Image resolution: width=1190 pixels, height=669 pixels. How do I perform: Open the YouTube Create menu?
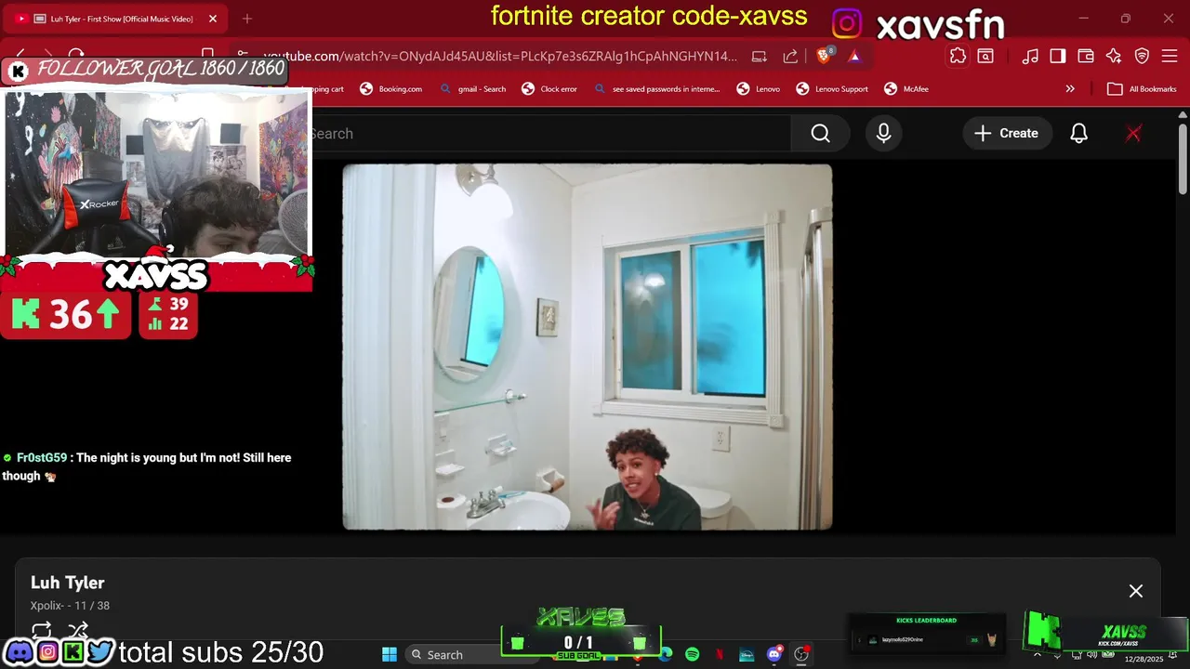(x=1007, y=134)
